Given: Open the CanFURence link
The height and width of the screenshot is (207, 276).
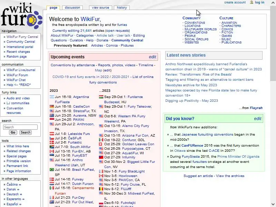Looking at the screenshot, I should click(192, 146).
